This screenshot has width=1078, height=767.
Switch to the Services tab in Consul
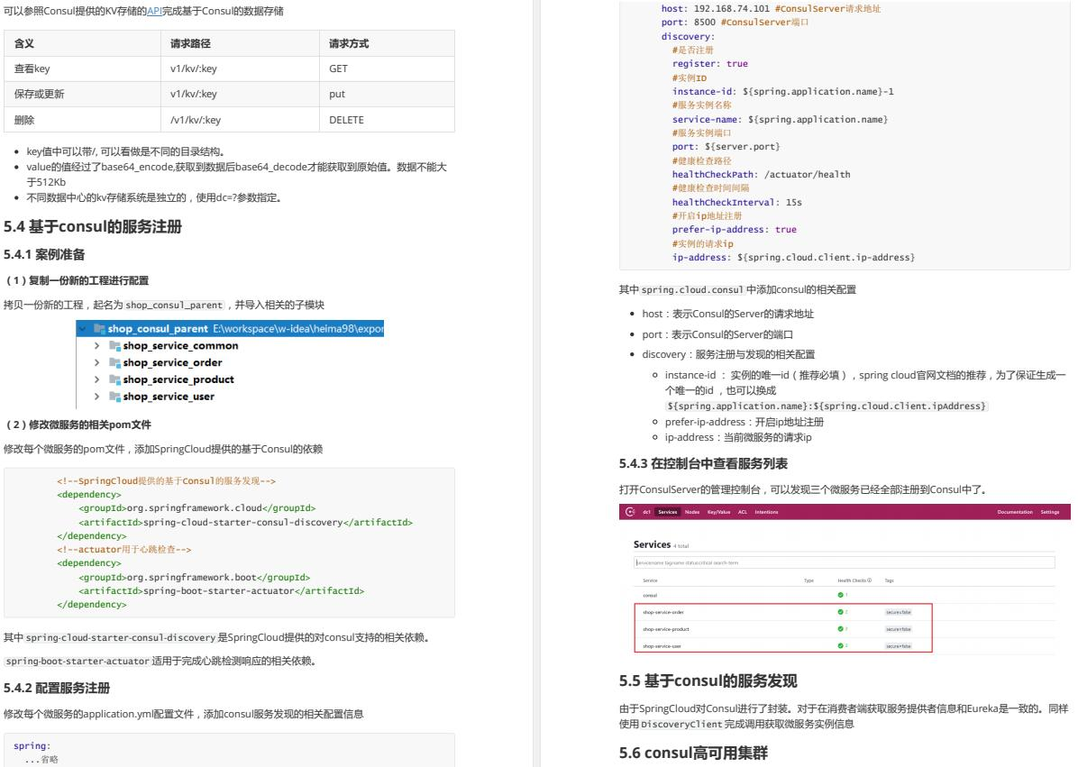click(668, 512)
